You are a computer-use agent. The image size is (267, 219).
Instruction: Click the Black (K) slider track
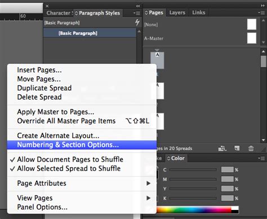(193, 198)
